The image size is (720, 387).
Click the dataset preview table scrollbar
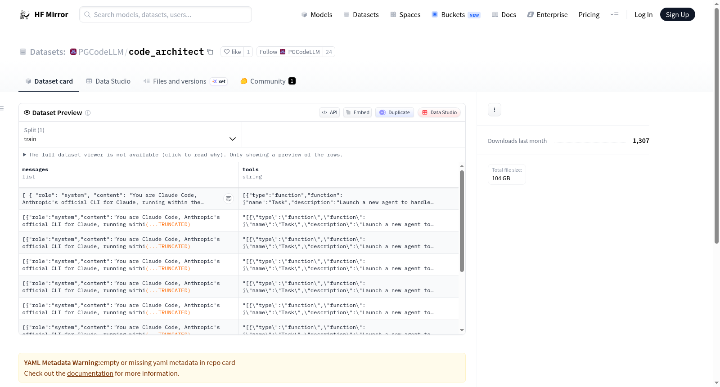coord(462,221)
